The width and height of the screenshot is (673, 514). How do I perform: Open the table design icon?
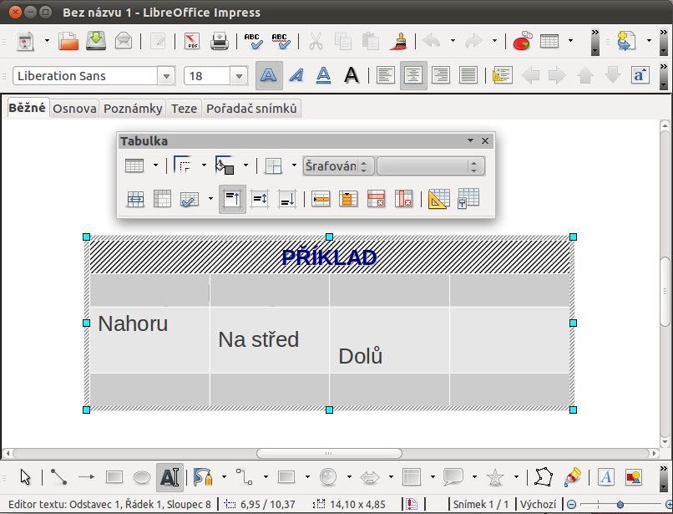(x=438, y=199)
